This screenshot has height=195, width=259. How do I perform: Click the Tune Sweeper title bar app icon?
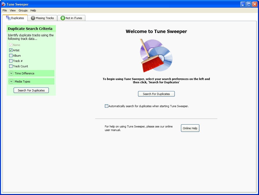click(4, 4)
